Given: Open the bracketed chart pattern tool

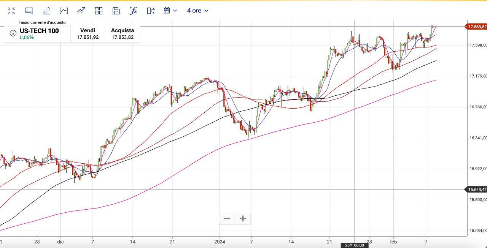Looking at the screenshot, I should [64, 11].
